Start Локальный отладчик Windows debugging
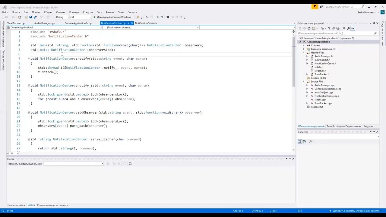This screenshot has width=386, height=217. [x=112, y=17]
